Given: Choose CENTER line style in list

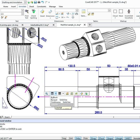Looking at the screenshot, I should click(62, 104).
